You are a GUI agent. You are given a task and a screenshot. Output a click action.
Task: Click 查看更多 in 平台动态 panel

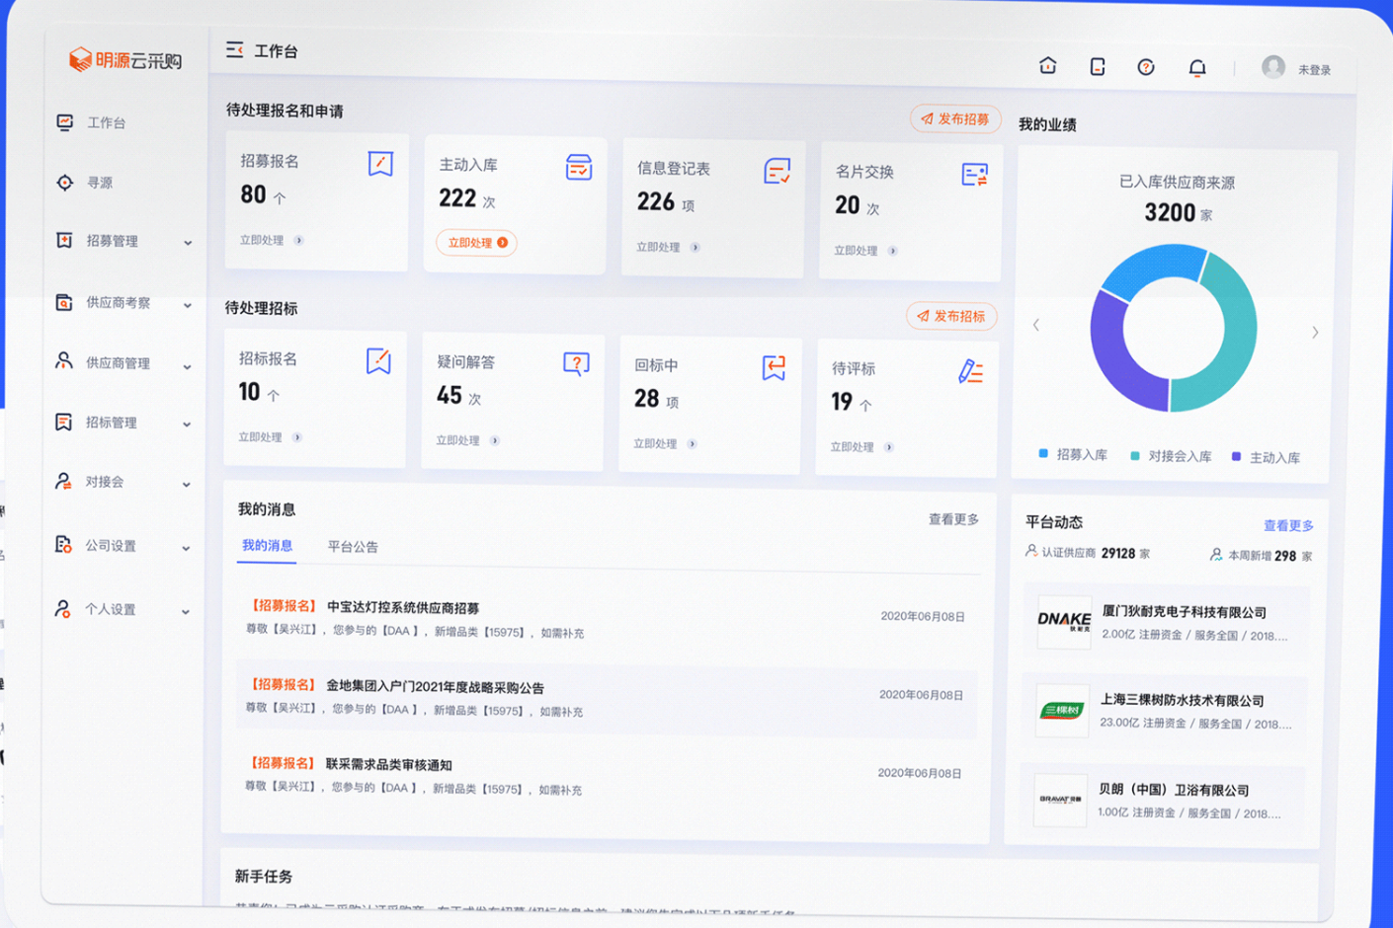(1288, 525)
